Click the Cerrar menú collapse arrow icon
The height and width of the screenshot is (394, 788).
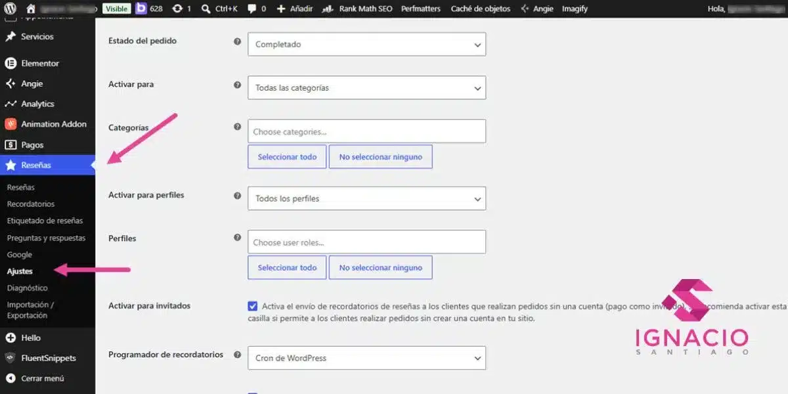(x=11, y=379)
